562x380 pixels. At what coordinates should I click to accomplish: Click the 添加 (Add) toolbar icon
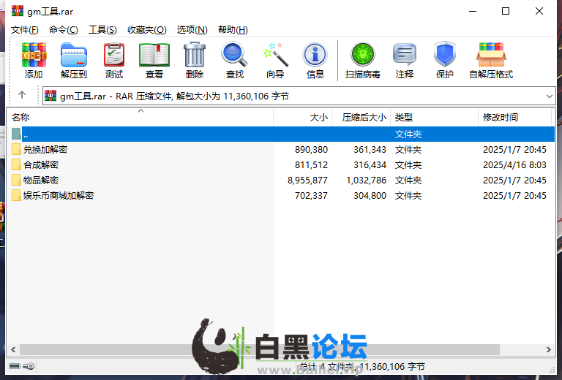(x=34, y=60)
